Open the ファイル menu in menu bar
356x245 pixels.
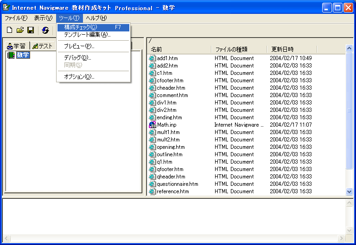pos(16,18)
